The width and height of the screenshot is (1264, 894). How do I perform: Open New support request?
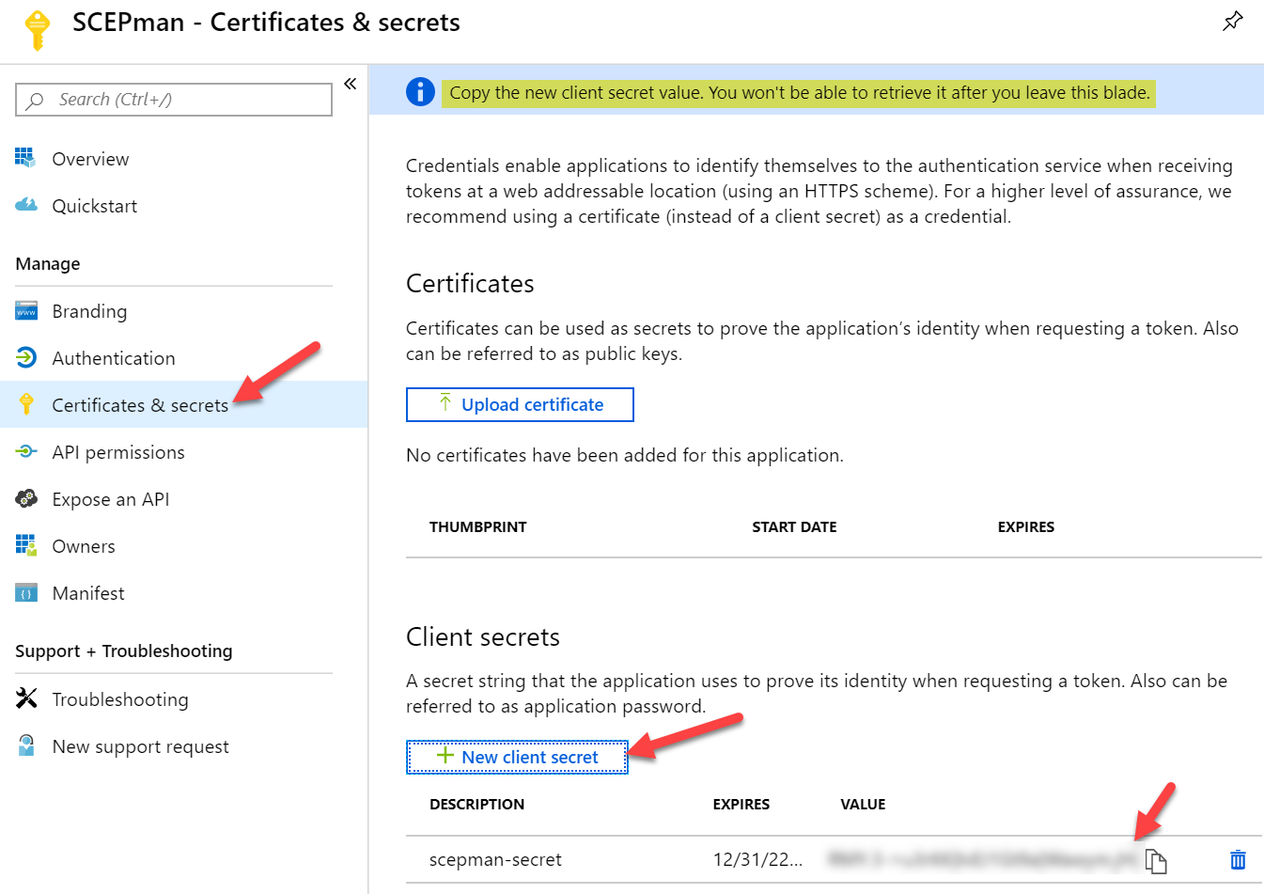click(x=140, y=746)
